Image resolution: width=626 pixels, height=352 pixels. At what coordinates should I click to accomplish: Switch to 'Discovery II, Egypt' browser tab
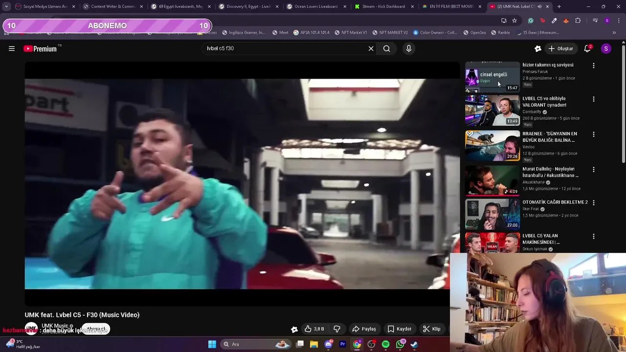248,6
